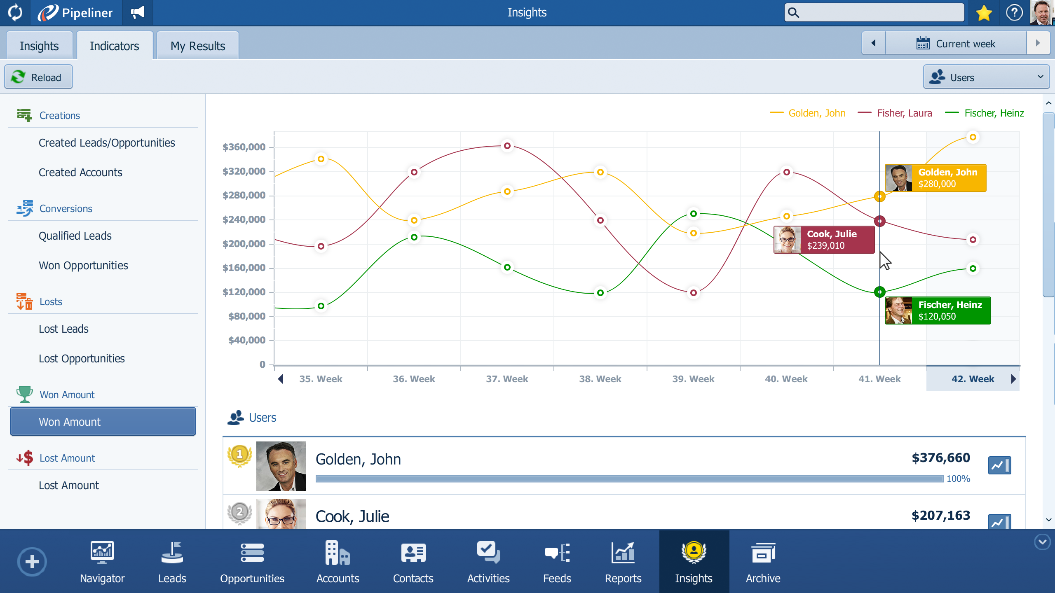Viewport: 1055px width, 593px height.
Task: Go to next period with right arrow
Action: (1038, 43)
